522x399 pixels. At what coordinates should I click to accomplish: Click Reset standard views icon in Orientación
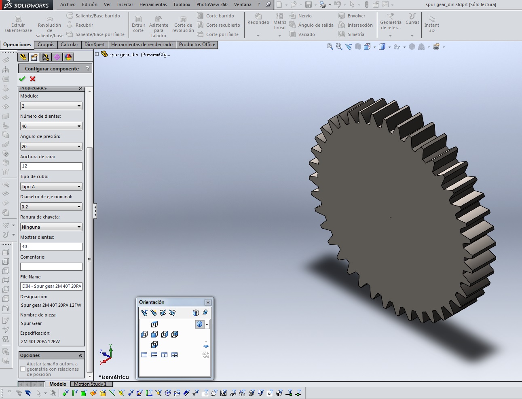172,313
